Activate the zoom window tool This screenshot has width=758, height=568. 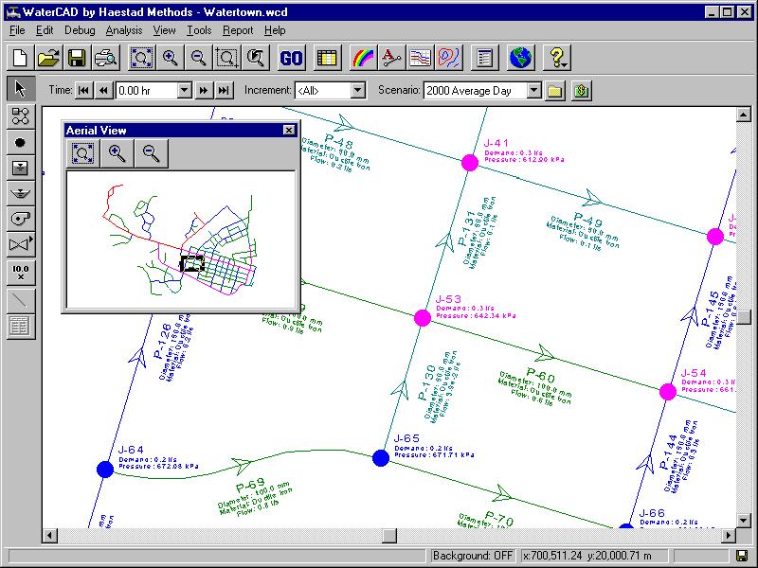click(226, 58)
